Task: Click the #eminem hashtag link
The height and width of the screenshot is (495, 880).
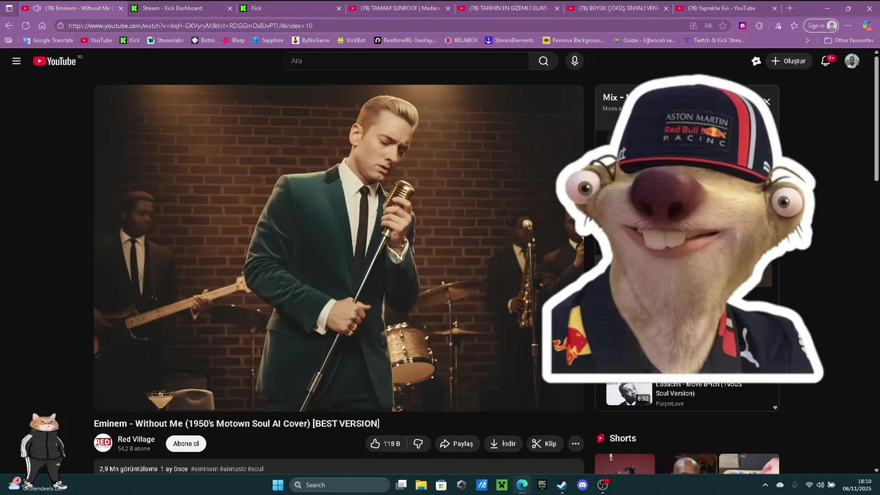Action: point(204,469)
